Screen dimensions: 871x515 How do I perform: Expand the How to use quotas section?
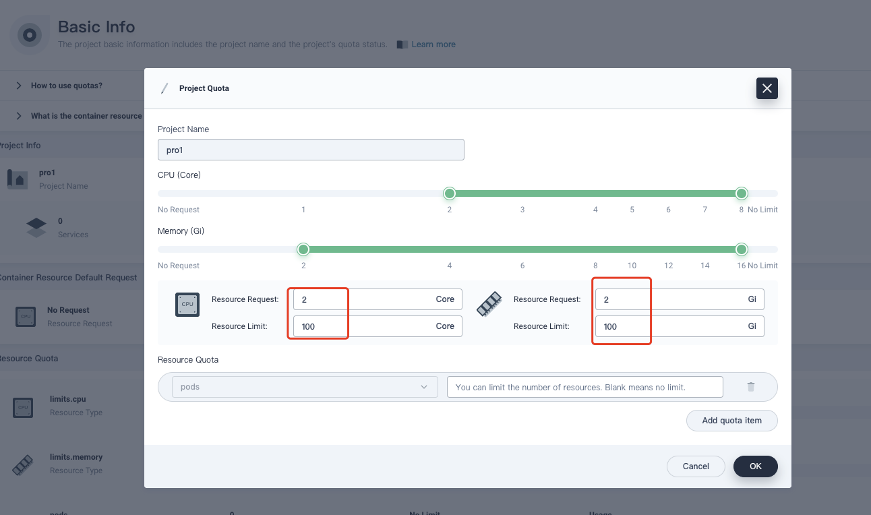coord(18,85)
